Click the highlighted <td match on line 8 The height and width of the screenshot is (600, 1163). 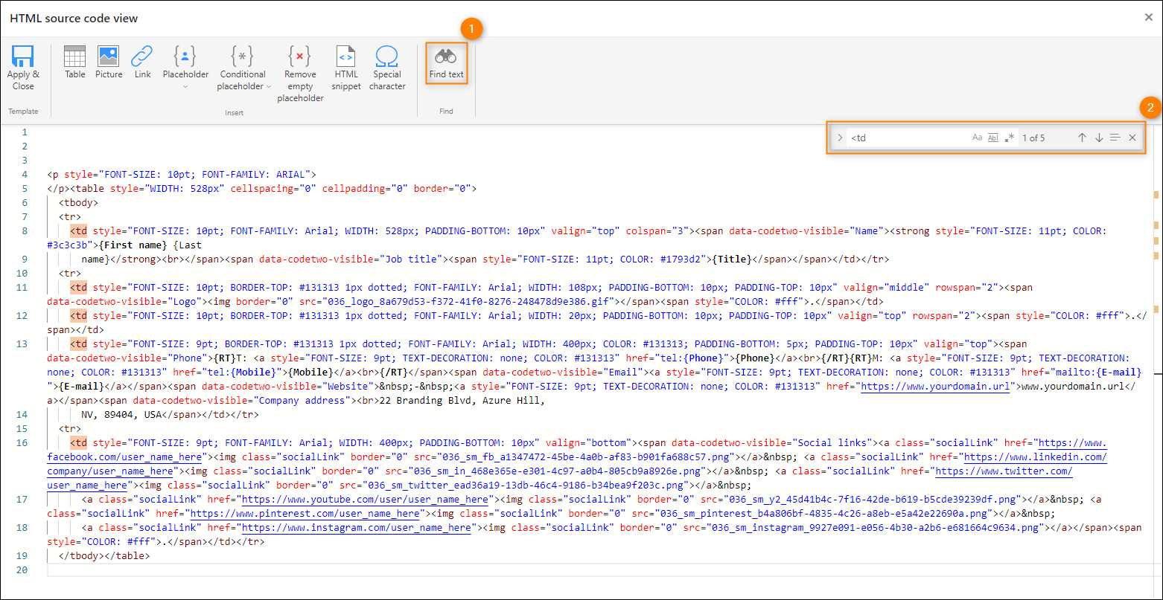(78, 231)
